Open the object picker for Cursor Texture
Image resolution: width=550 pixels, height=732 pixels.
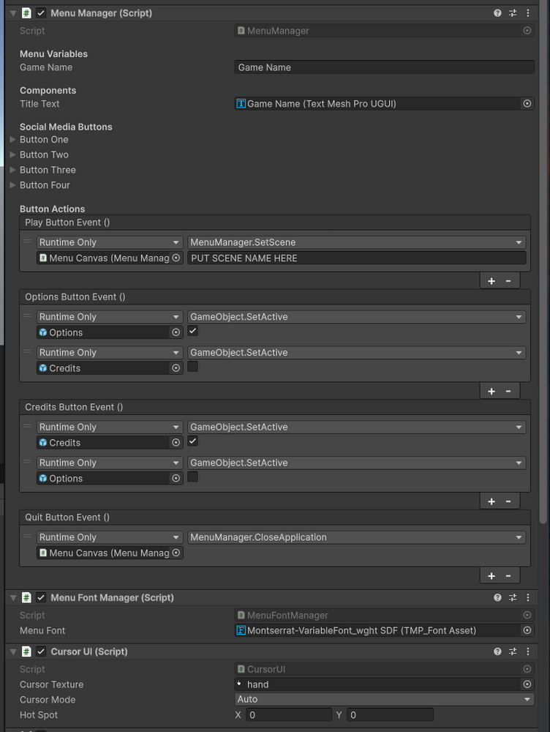pos(527,684)
